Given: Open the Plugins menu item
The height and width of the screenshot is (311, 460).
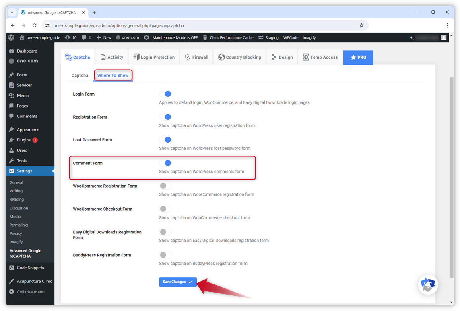Looking at the screenshot, I should point(23,140).
